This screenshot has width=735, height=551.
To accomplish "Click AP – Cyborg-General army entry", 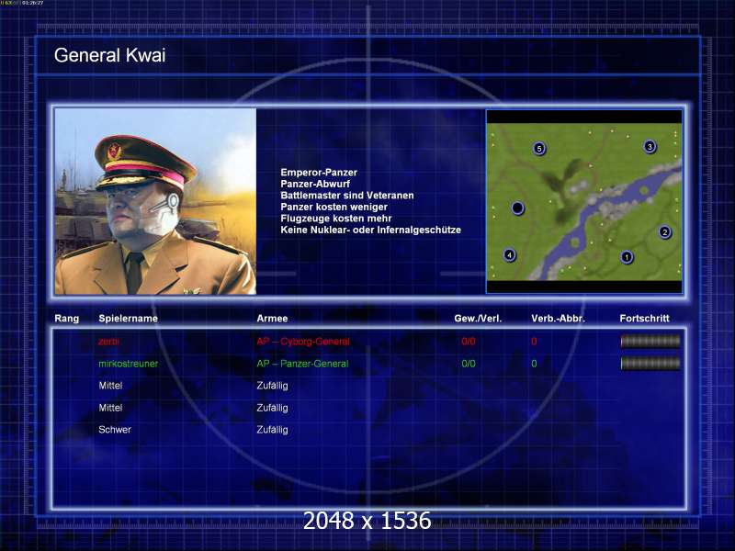I will 303,342.
